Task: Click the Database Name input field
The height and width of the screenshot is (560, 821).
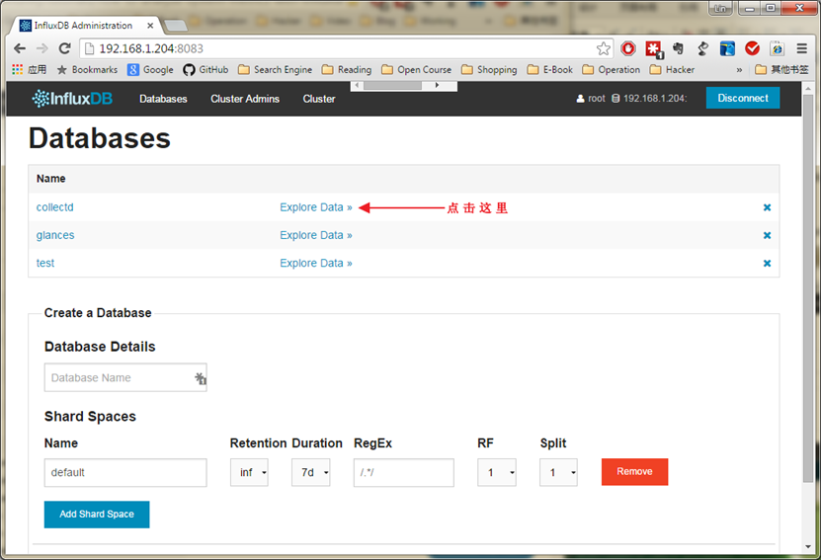Action: pyautogui.click(x=119, y=377)
